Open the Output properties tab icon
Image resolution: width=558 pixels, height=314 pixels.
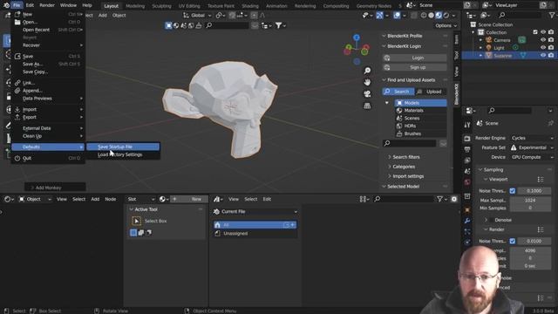(467, 149)
